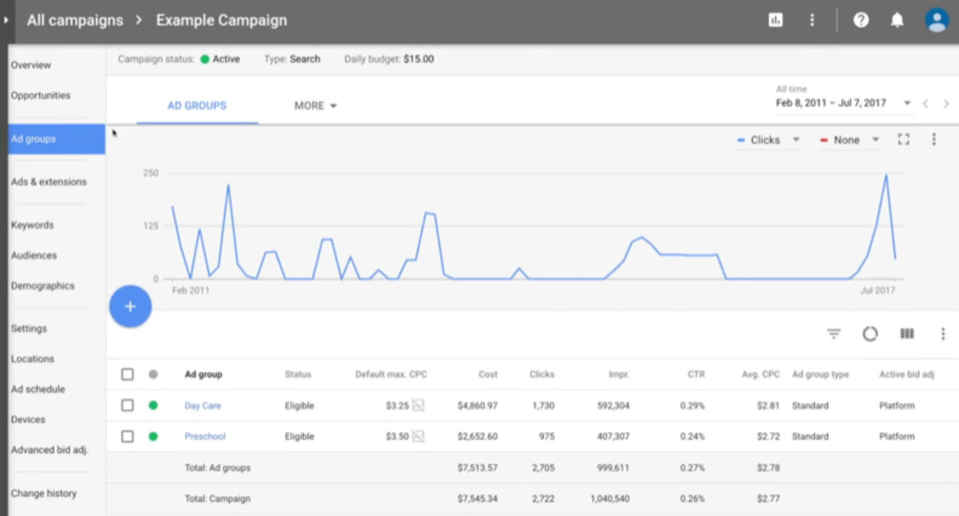The image size is (959, 516).
Task: Click the $3.25 Day Care bid
Action: click(397, 405)
